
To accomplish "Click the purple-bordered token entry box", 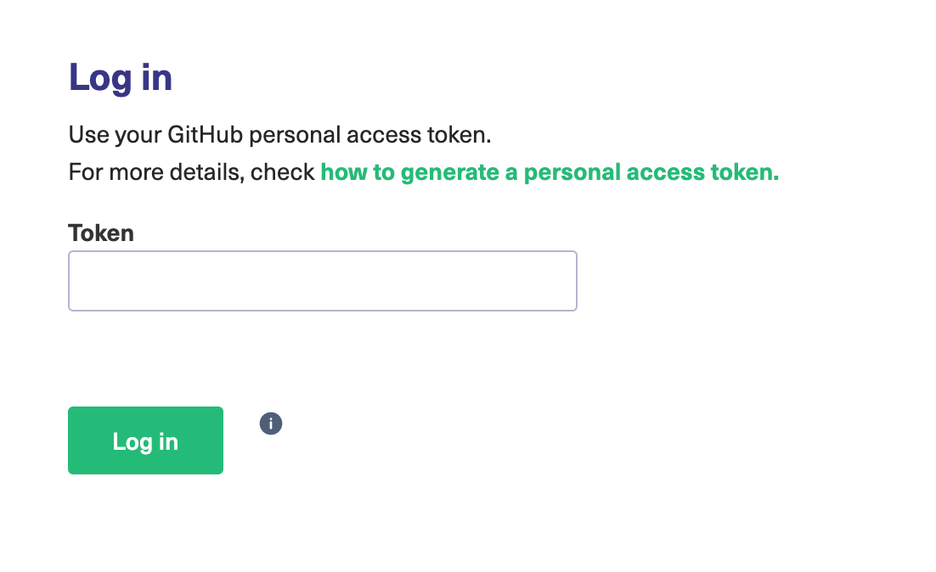I will pyautogui.click(x=323, y=281).
